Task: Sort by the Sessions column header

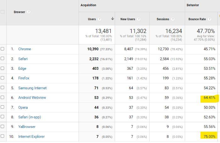Action: point(163,19)
